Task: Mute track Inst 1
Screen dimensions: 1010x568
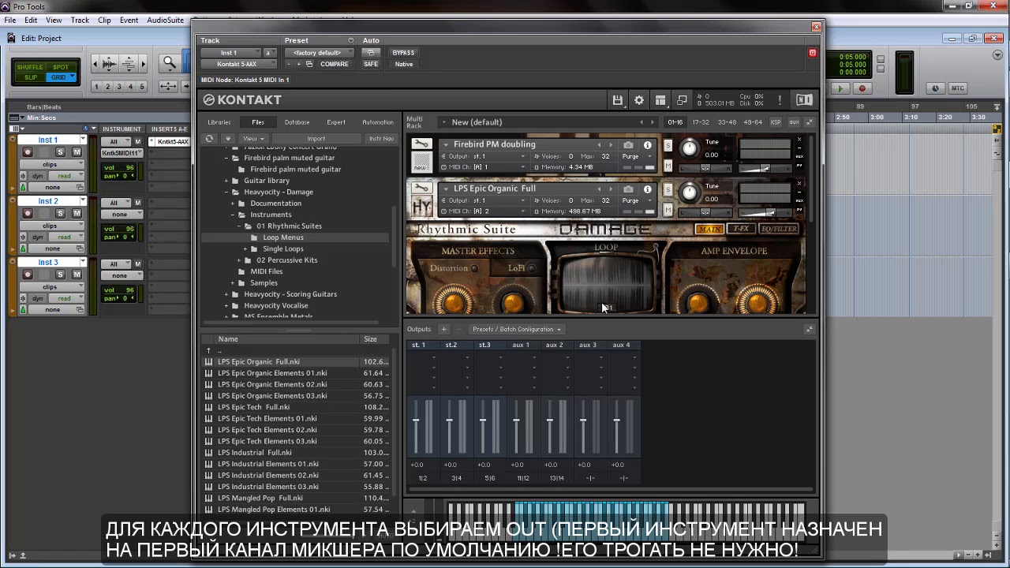Action: [x=77, y=152]
